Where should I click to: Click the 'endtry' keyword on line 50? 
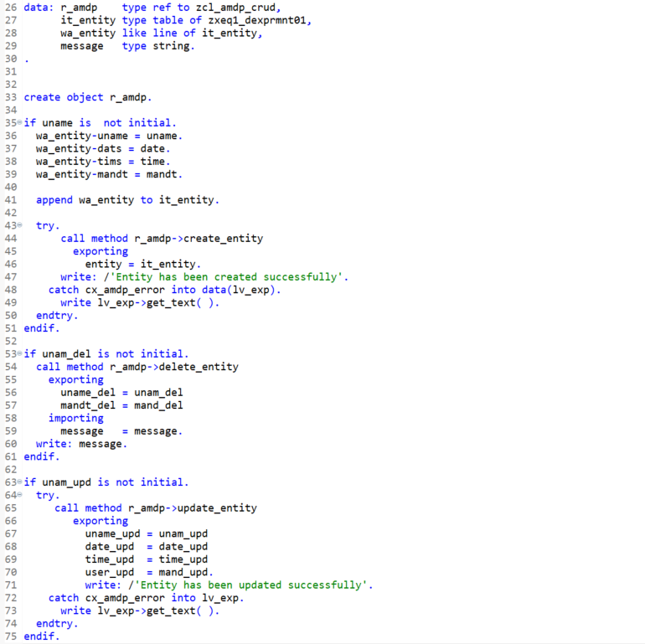(x=54, y=316)
